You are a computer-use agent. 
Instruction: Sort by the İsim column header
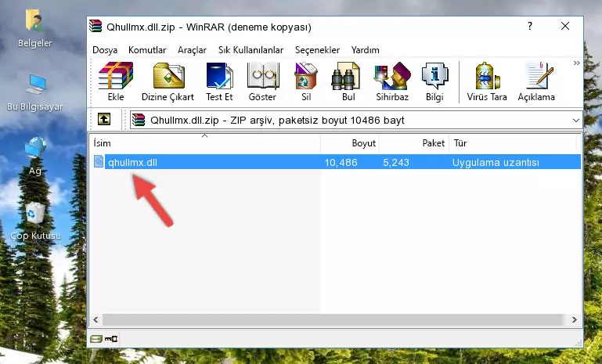pos(205,143)
